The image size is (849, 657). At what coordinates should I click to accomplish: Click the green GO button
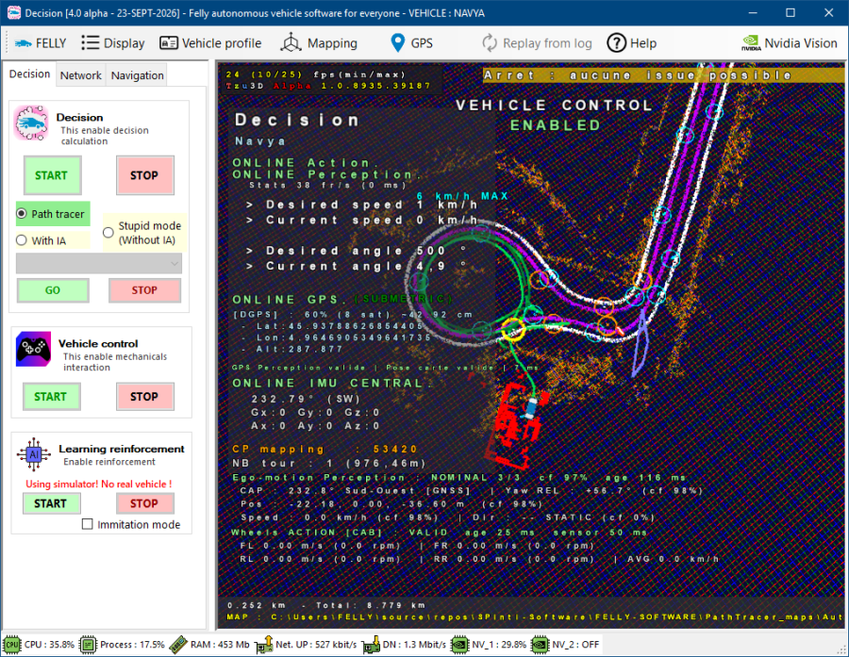[x=53, y=290]
